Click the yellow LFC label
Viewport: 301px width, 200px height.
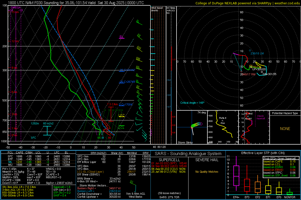pos(121,115)
